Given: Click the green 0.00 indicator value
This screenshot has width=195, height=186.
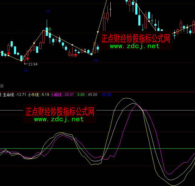Looking at the screenshot, I should [x=81, y=95].
